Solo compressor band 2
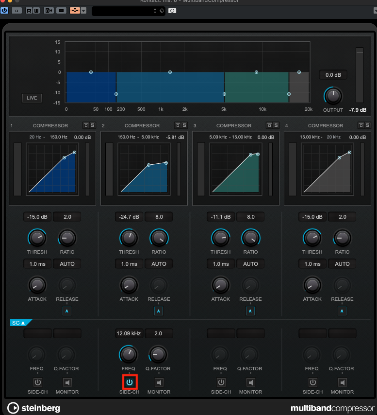The width and height of the screenshot is (377, 415). tap(184, 125)
